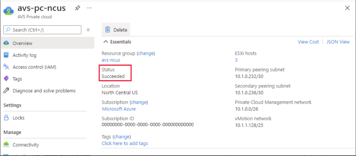The image size is (356, 156).
Task: Pin the avs-pc-ncus resource
Action: pos(77,9)
